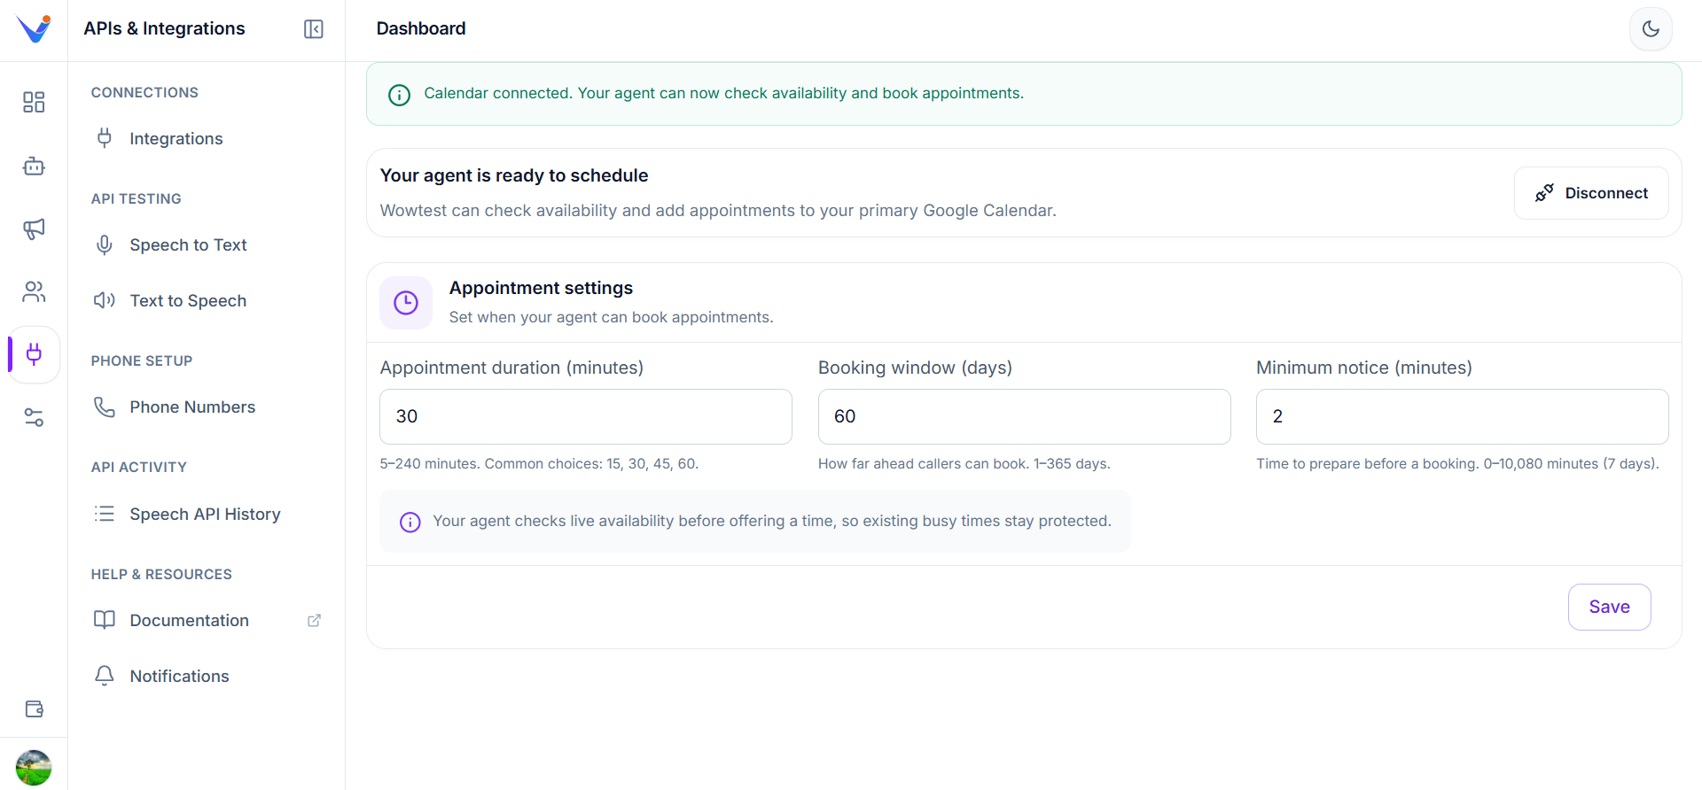Focus the Appointment duration input field

click(585, 416)
